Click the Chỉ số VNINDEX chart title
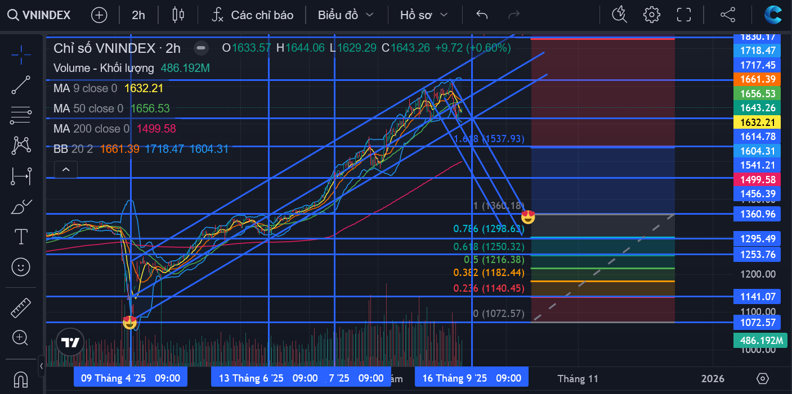Screen dimensions: 792x394 (x=117, y=48)
